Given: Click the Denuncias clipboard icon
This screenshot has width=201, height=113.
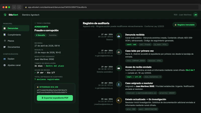Looking at the screenshot, I should 5,28.
